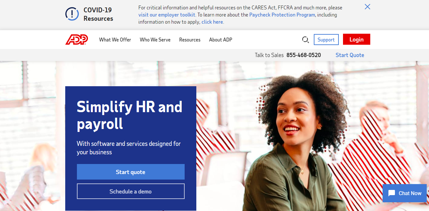
Task: Click the COVID-19 Resources heading
Action: (x=98, y=14)
